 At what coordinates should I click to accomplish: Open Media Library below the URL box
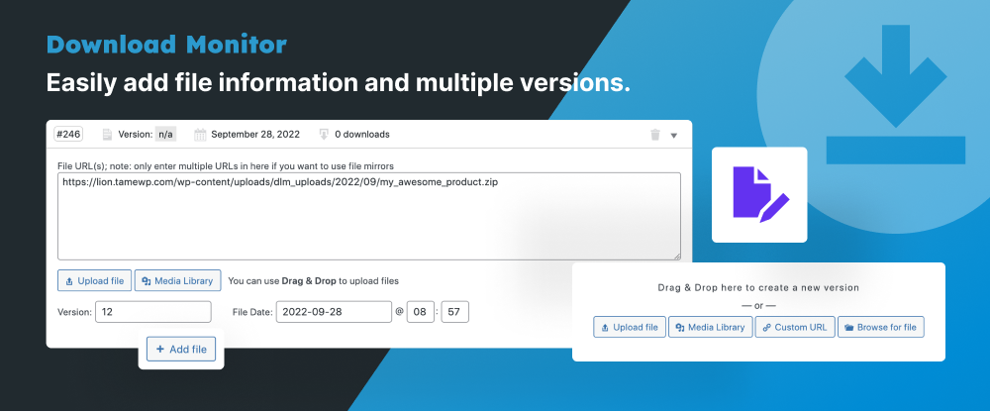pyautogui.click(x=178, y=280)
